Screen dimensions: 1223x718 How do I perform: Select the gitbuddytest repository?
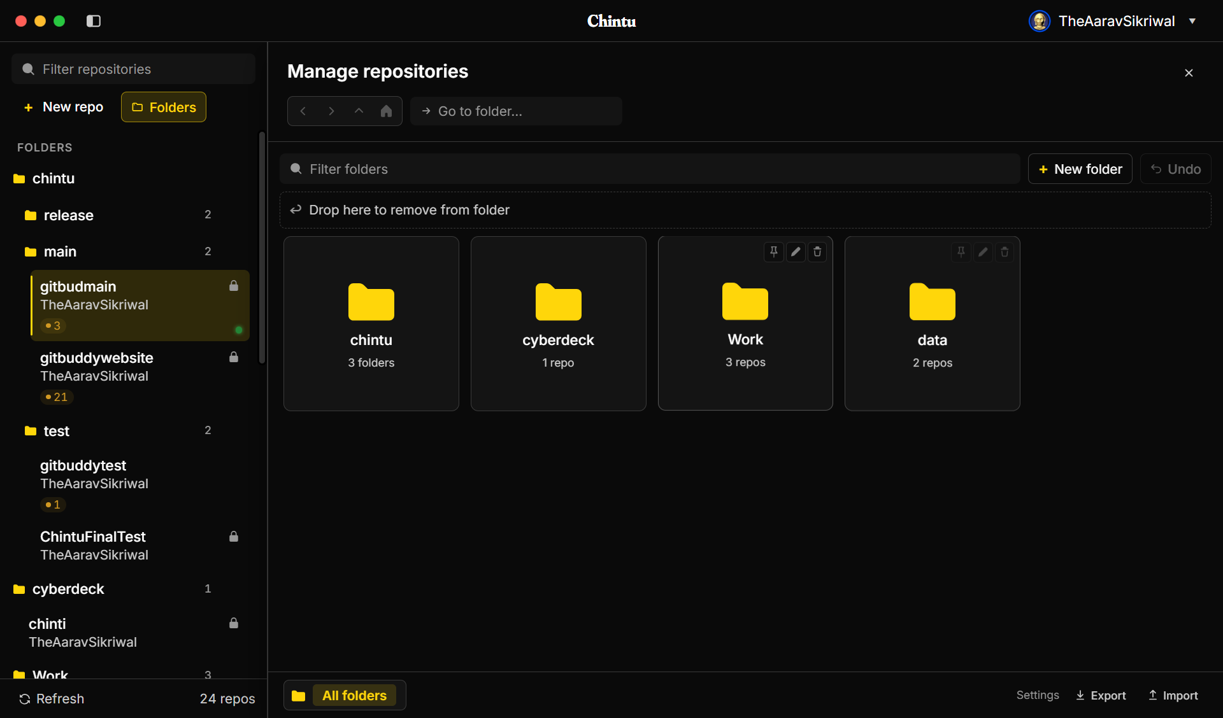(140, 484)
